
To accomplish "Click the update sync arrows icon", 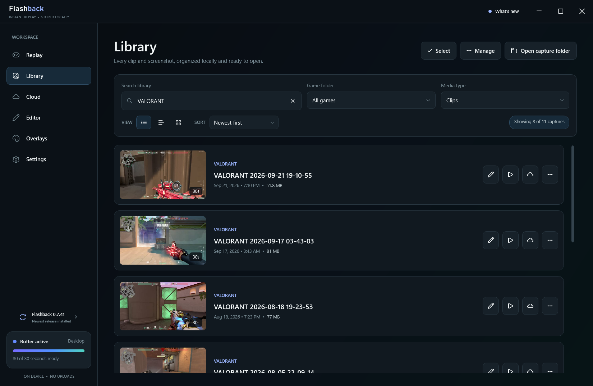I will click(23, 317).
